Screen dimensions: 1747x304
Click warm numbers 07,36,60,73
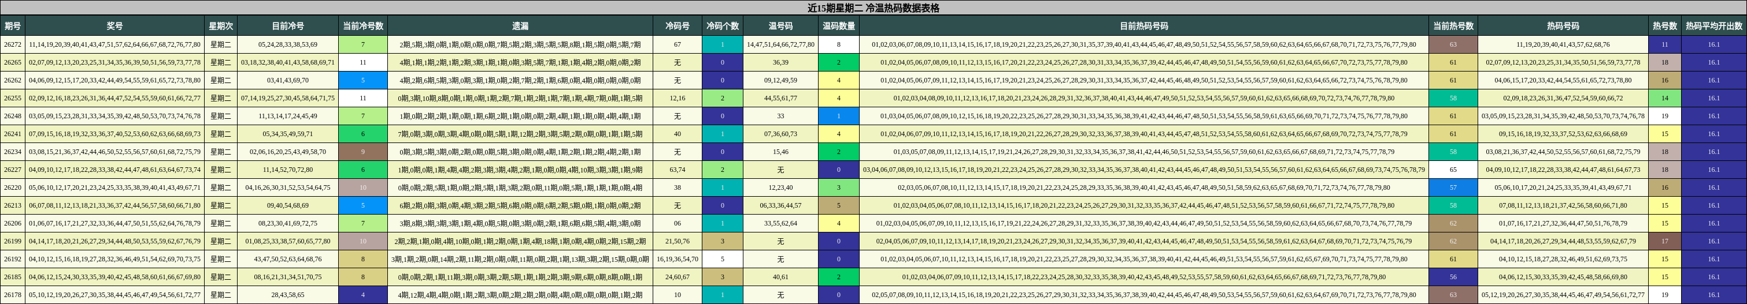tap(780, 134)
